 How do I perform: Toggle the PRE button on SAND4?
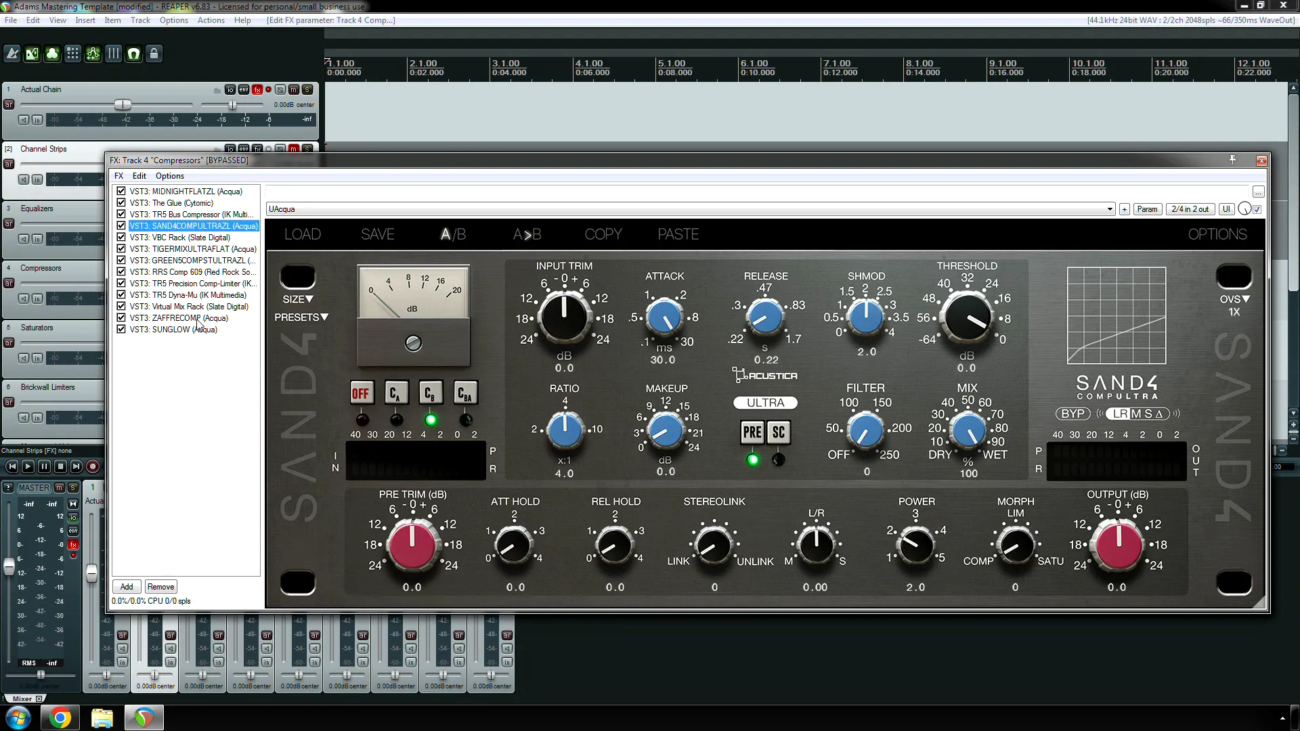click(x=752, y=433)
